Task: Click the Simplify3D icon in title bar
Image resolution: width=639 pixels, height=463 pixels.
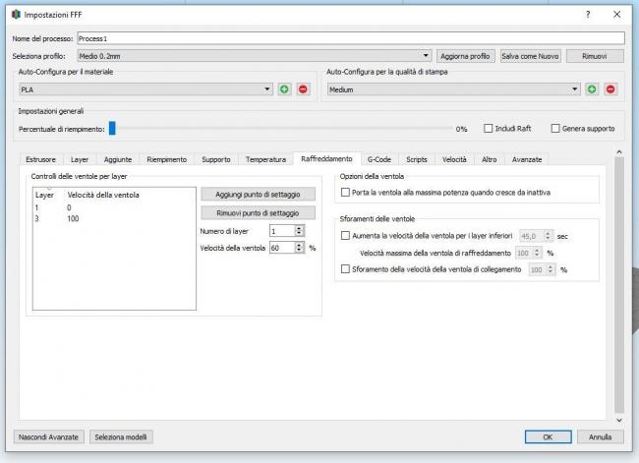Action: click(x=14, y=16)
